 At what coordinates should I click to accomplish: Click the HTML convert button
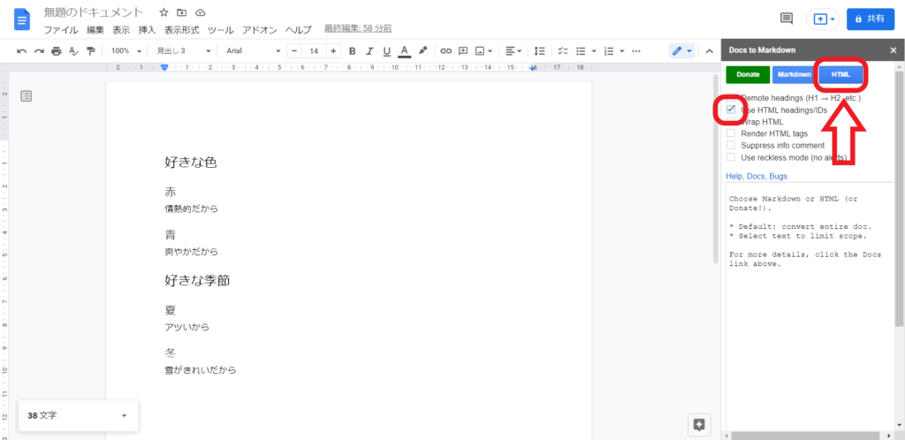[840, 75]
